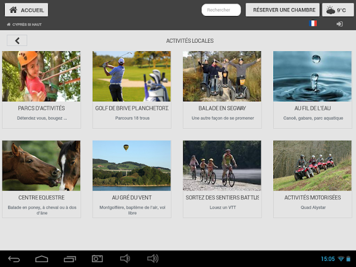Tap the Android back navigation icon
Screen dimensions: 356x267
click(x=14, y=259)
